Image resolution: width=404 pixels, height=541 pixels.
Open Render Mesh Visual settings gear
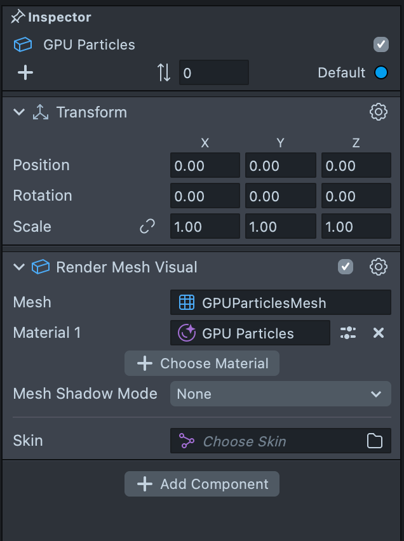[x=379, y=267]
